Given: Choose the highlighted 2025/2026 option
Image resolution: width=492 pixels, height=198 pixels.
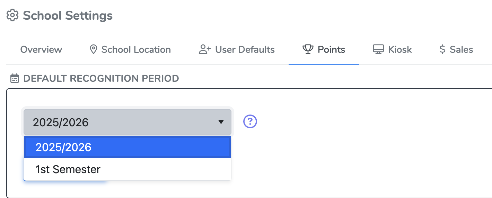Looking at the screenshot, I should tap(127, 147).
